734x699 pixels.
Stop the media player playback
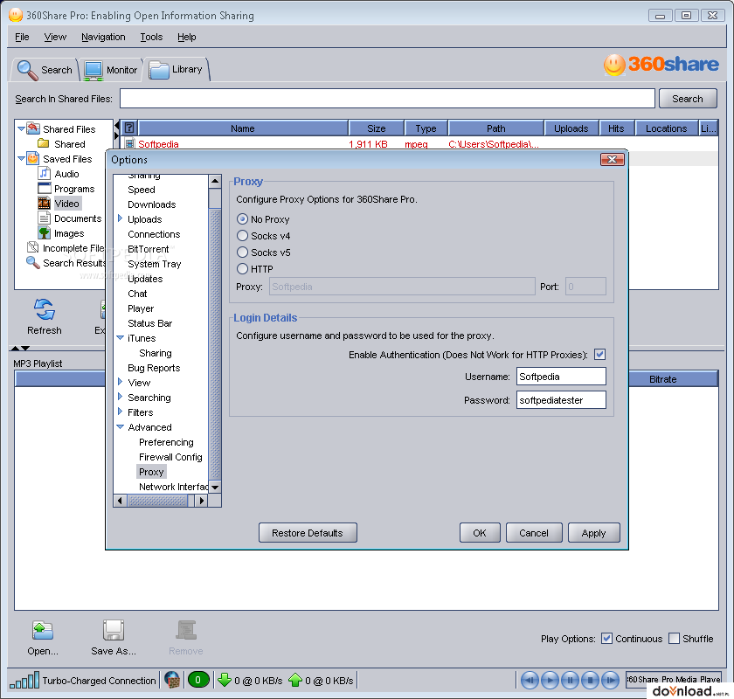point(591,680)
